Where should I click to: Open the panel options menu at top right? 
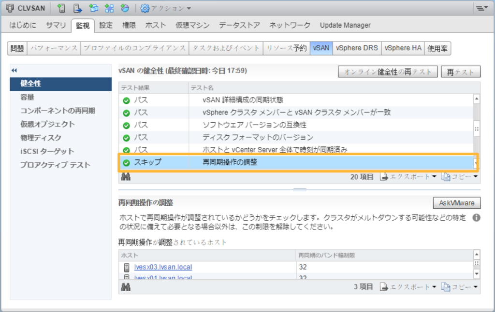482,8
